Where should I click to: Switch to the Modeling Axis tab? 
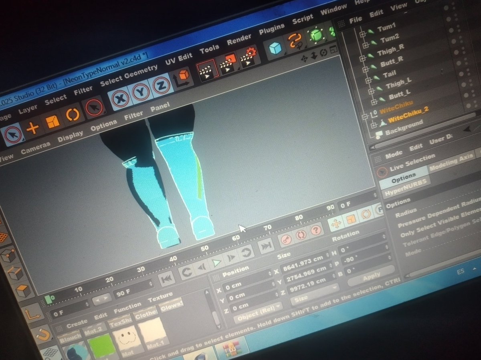[x=451, y=163]
